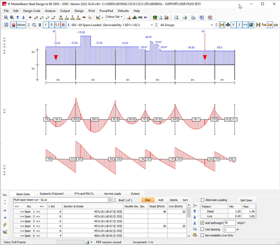Open the Analyse menu

coord(50,11)
